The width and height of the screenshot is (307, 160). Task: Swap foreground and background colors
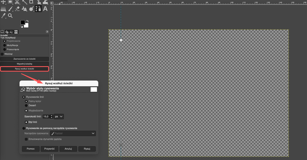[x=28, y=21]
